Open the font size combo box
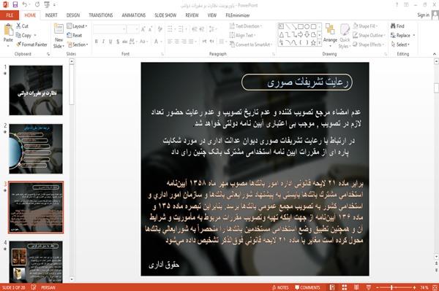Viewport: 439px width, 291px height. 132,29
